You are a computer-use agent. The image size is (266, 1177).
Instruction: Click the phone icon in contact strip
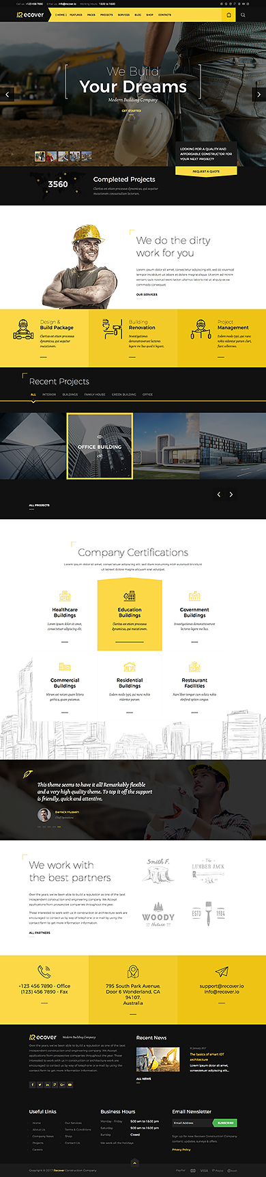click(x=44, y=971)
